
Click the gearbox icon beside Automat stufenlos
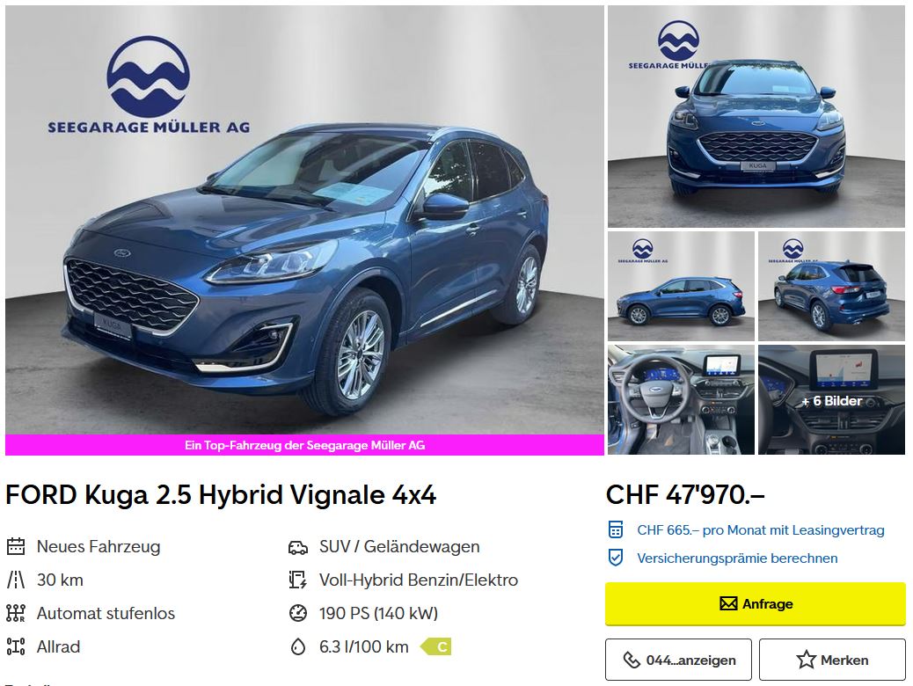(16, 613)
